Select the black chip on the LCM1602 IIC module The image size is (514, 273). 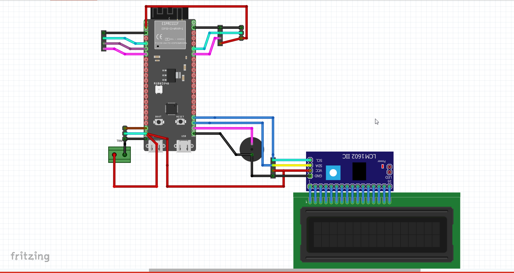(x=359, y=171)
